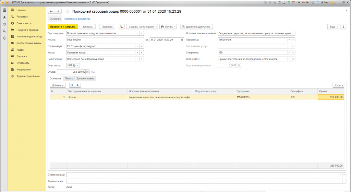Expand the Касса dropdown list
This screenshot has width=351, height=192.
coord(138,52)
